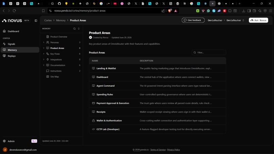
Task: Click the book icon of Receipts row
Action: click(93, 112)
